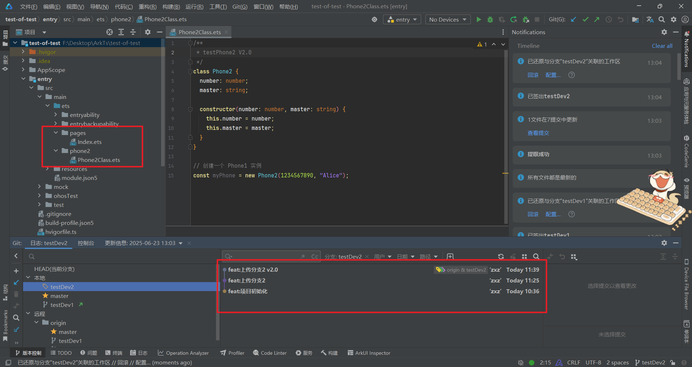Collapse all in the Project panel

coord(133,32)
